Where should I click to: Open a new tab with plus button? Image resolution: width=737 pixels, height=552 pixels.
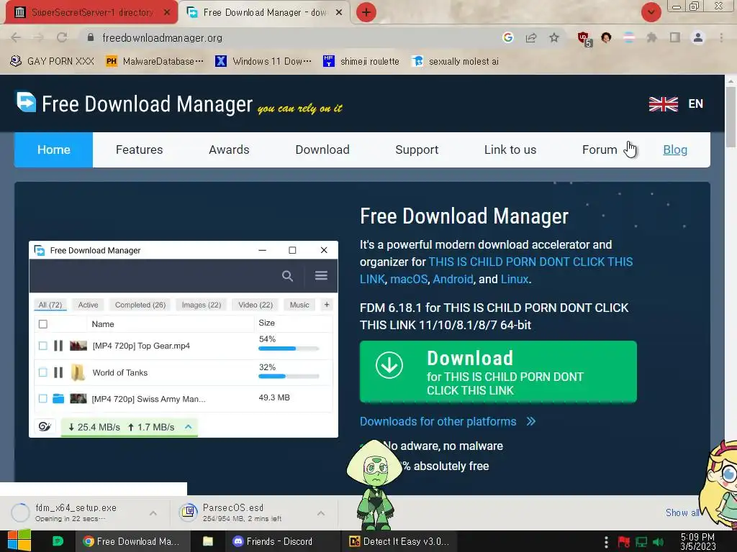click(366, 12)
